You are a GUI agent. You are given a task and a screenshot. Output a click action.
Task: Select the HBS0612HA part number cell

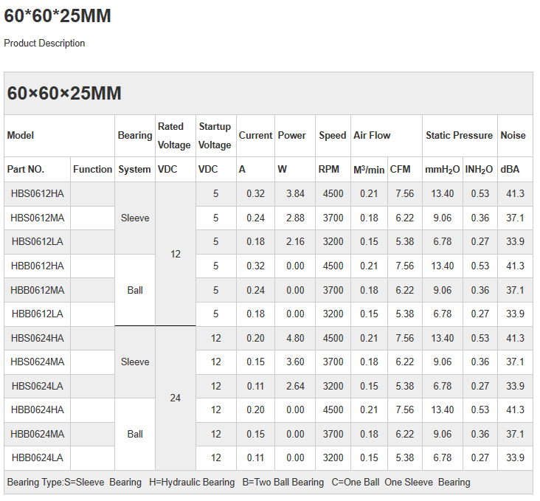pos(38,194)
